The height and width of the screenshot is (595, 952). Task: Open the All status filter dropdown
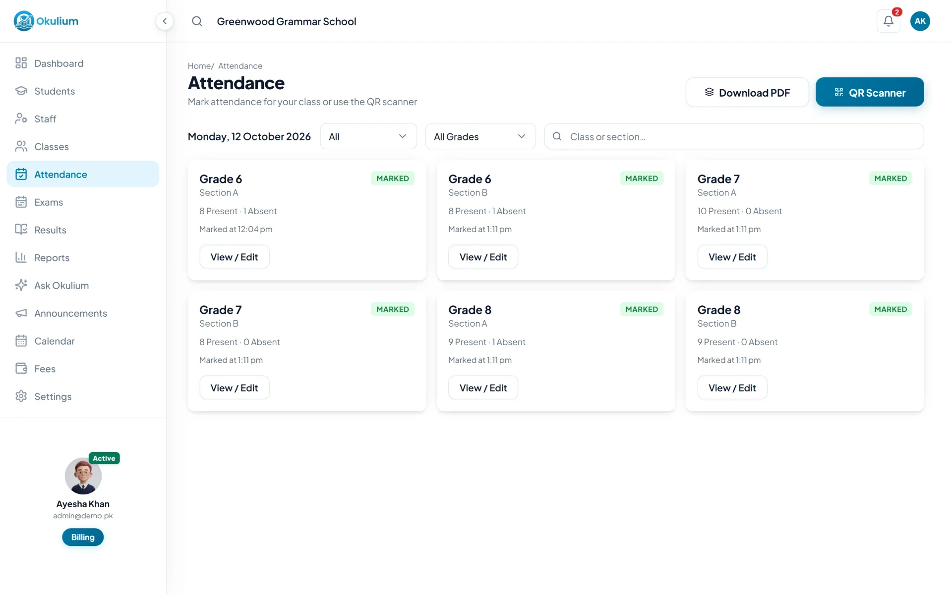(x=368, y=136)
